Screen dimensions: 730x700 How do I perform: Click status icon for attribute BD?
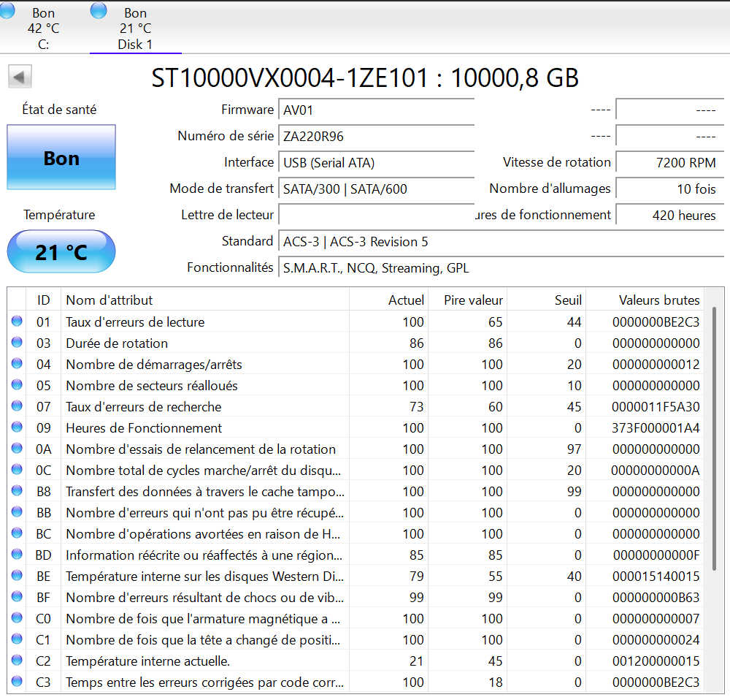point(17,555)
